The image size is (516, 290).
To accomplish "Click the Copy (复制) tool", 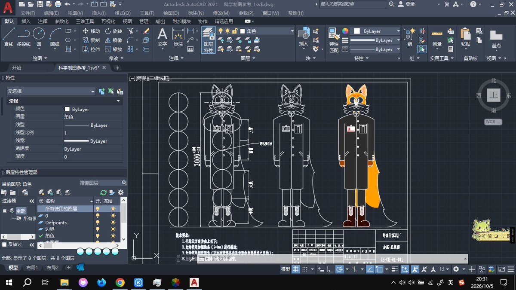I will tap(91, 40).
